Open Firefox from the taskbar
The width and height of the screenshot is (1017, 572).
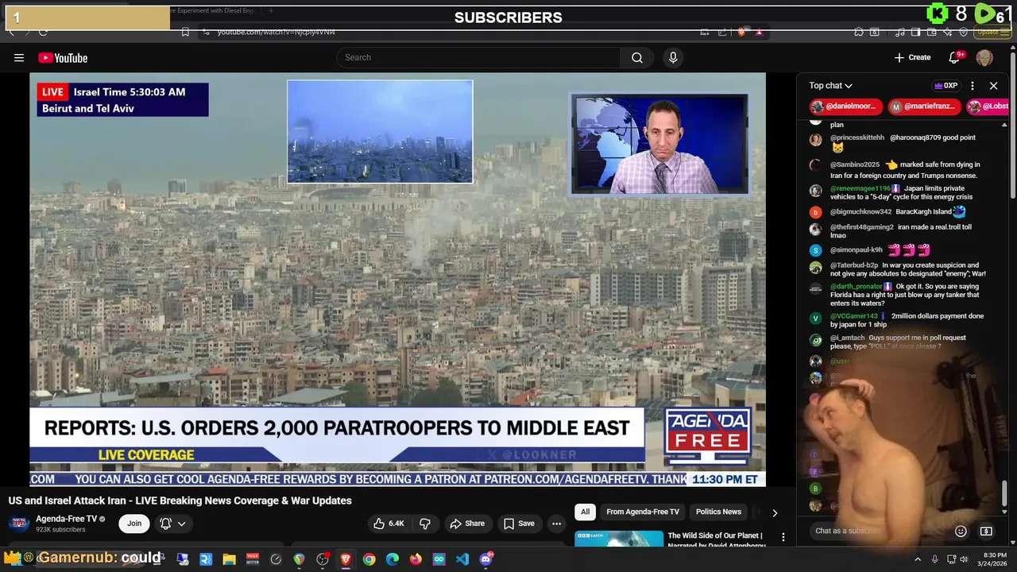pos(416,559)
